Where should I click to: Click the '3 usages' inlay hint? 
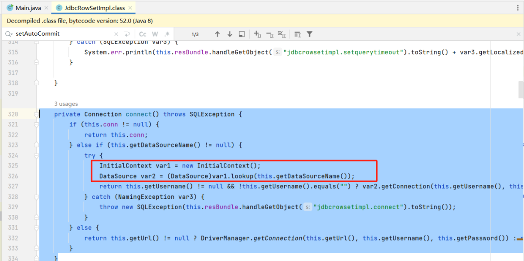[66, 104]
